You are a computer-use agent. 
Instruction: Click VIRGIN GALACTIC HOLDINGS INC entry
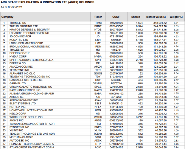[x=31, y=87]
